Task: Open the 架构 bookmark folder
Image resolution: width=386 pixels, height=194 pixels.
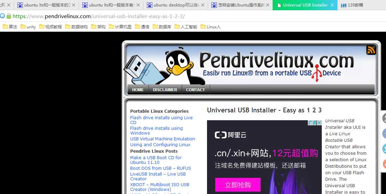Action: tap(98, 27)
